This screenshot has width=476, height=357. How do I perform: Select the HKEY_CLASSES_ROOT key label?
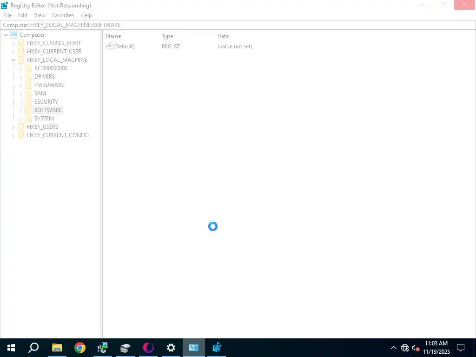pos(54,43)
